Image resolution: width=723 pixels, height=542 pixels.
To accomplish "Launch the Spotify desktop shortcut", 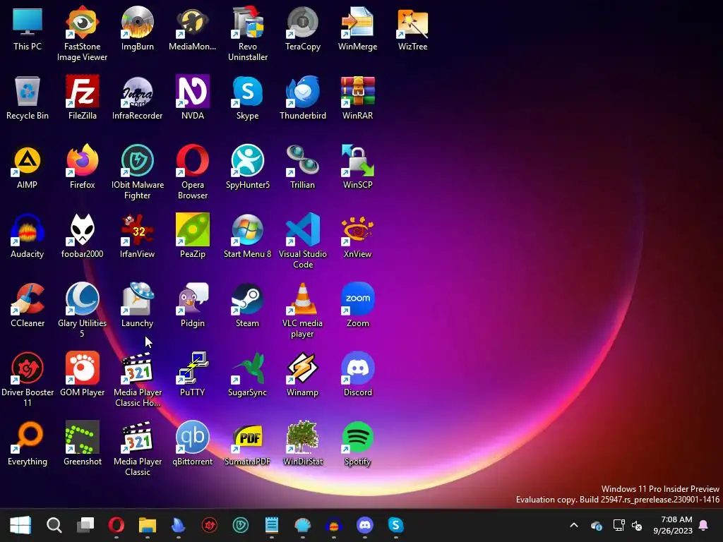I will [358, 443].
